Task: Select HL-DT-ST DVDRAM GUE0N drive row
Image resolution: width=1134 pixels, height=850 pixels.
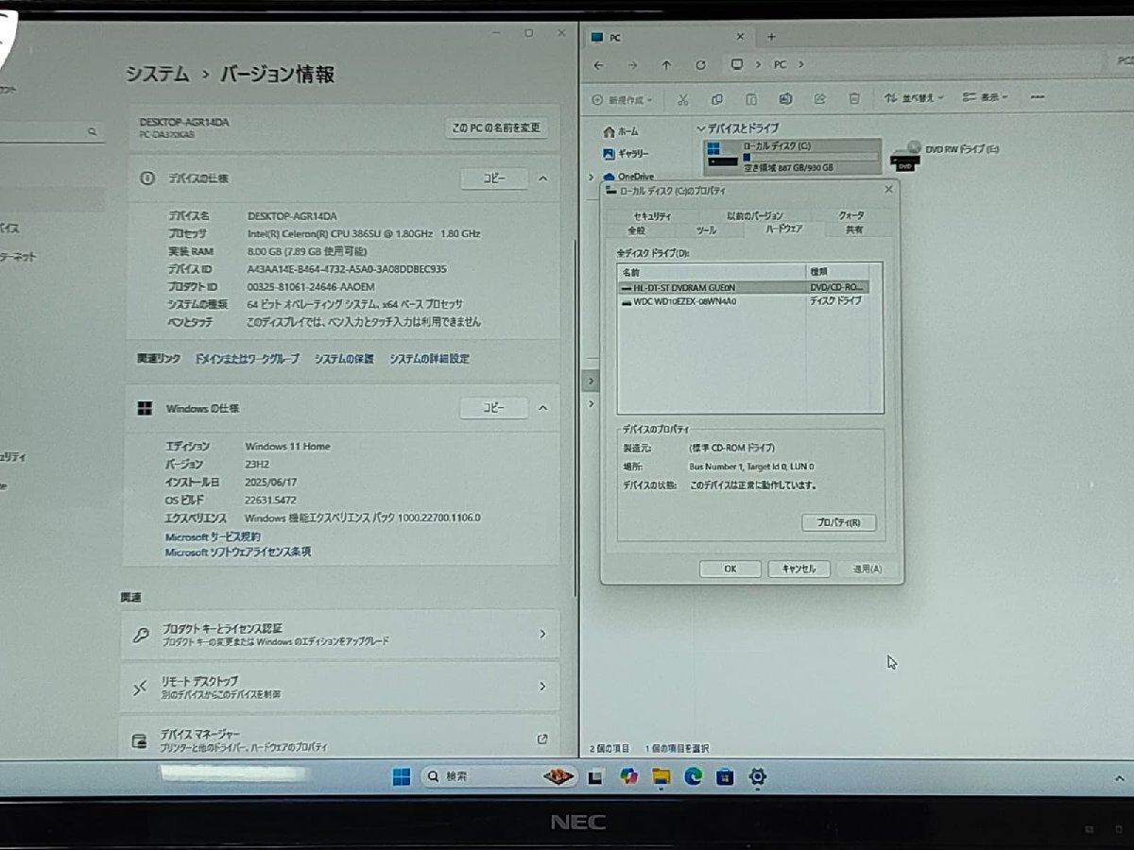Action: 745,287
